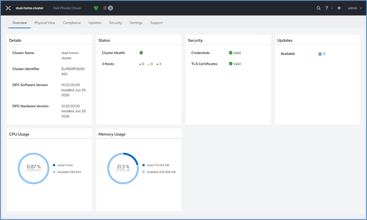367x220 pixels.
Task: Click the DPC Software Version value
Action: [74, 90]
